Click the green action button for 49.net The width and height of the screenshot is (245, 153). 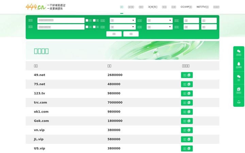coord(187,75)
